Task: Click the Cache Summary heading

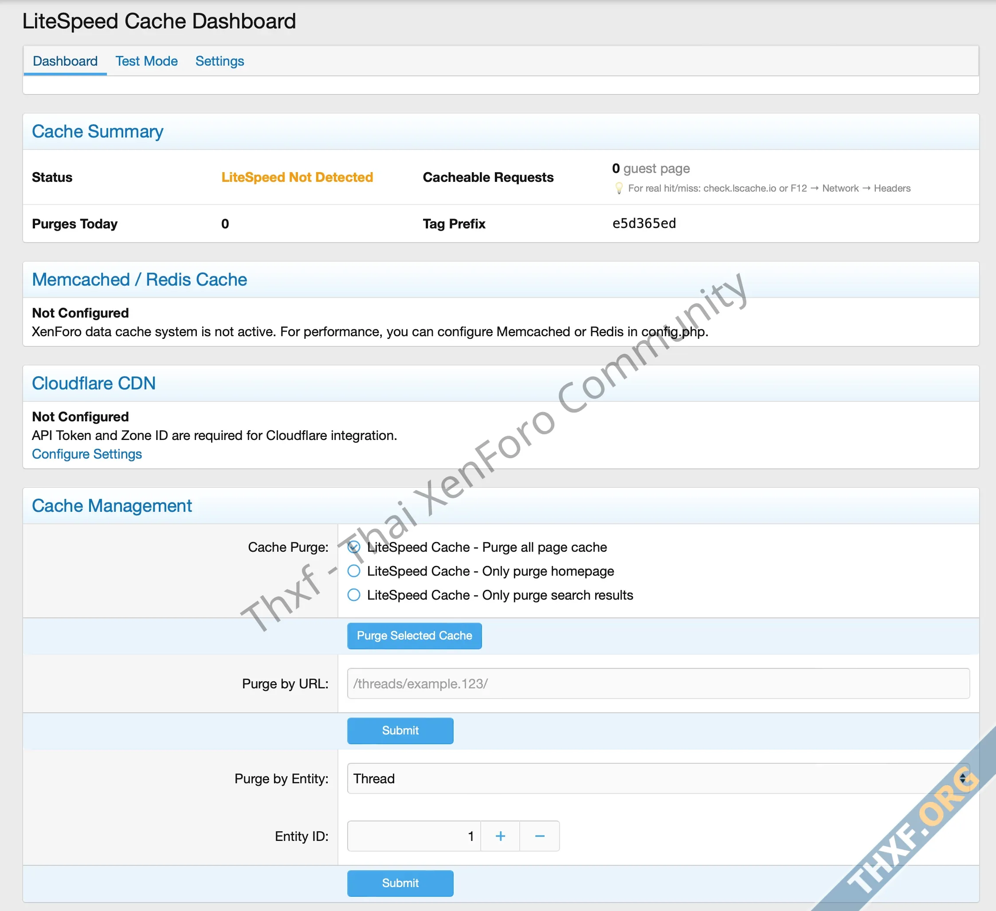Action: (97, 131)
